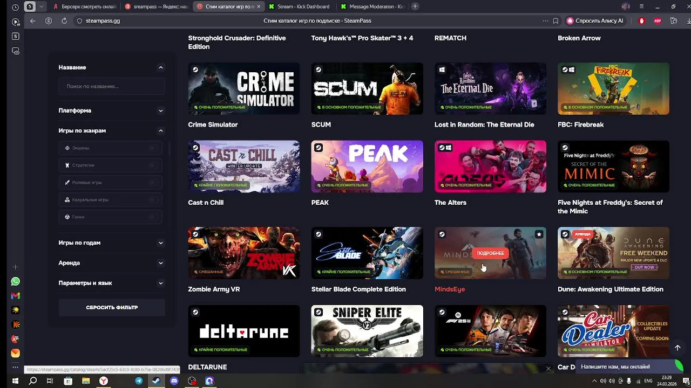Open the SCUM game thumbnail
This screenshot has height=388, width=691.
pyautogui.click(x=367, y=88)
